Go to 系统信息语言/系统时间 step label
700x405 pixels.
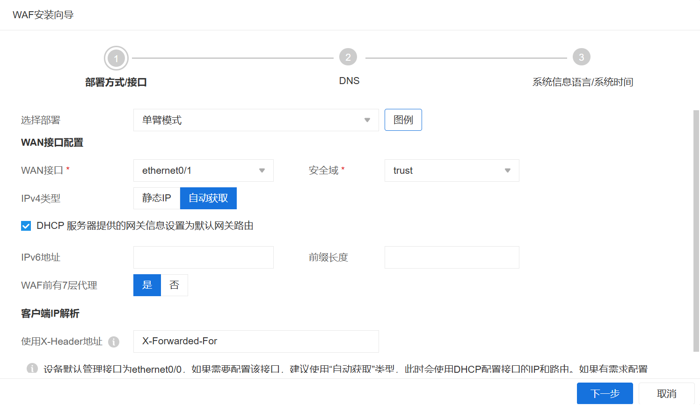(583, 82)
